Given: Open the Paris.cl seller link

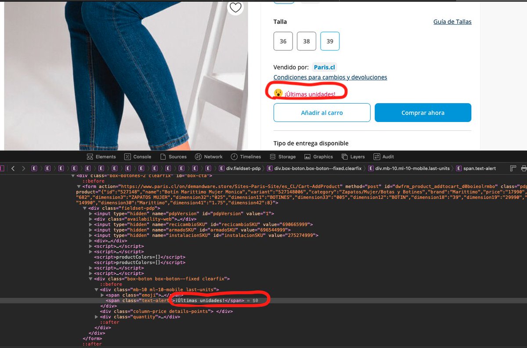Looking at the screenshot, I should [x=325, y=67].
